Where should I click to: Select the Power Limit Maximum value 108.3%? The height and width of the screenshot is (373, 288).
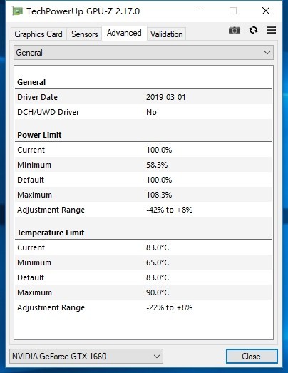[159, 195]
